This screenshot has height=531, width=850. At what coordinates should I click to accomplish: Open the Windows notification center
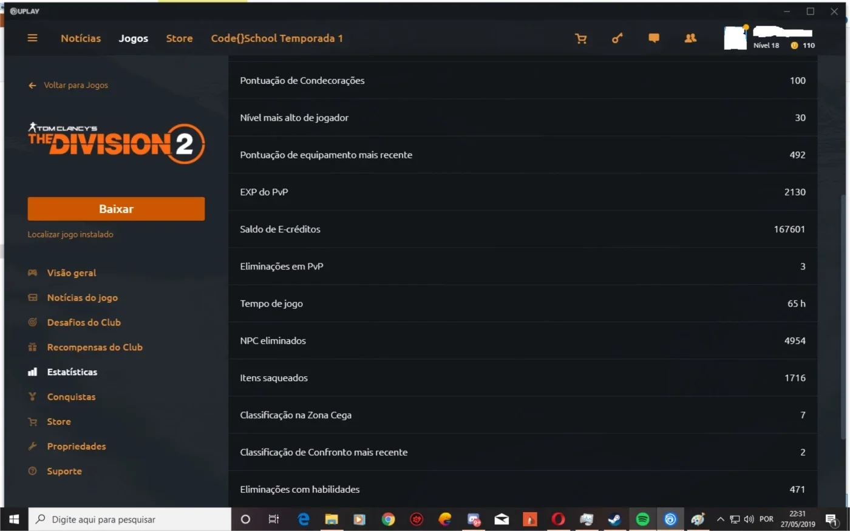832,519
